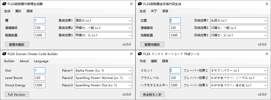Open the 风味效果3 闪耀力：火 dropdown
Screen dimensions: 271x100
(239, 35)
